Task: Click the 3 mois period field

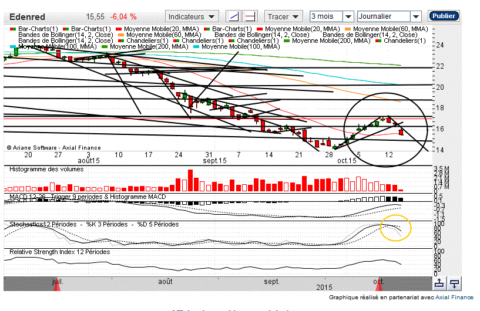Action: click(326, 16)
